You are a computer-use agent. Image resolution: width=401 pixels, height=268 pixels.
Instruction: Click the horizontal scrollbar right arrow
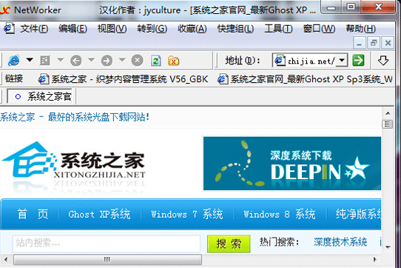[x=375, y=260]
